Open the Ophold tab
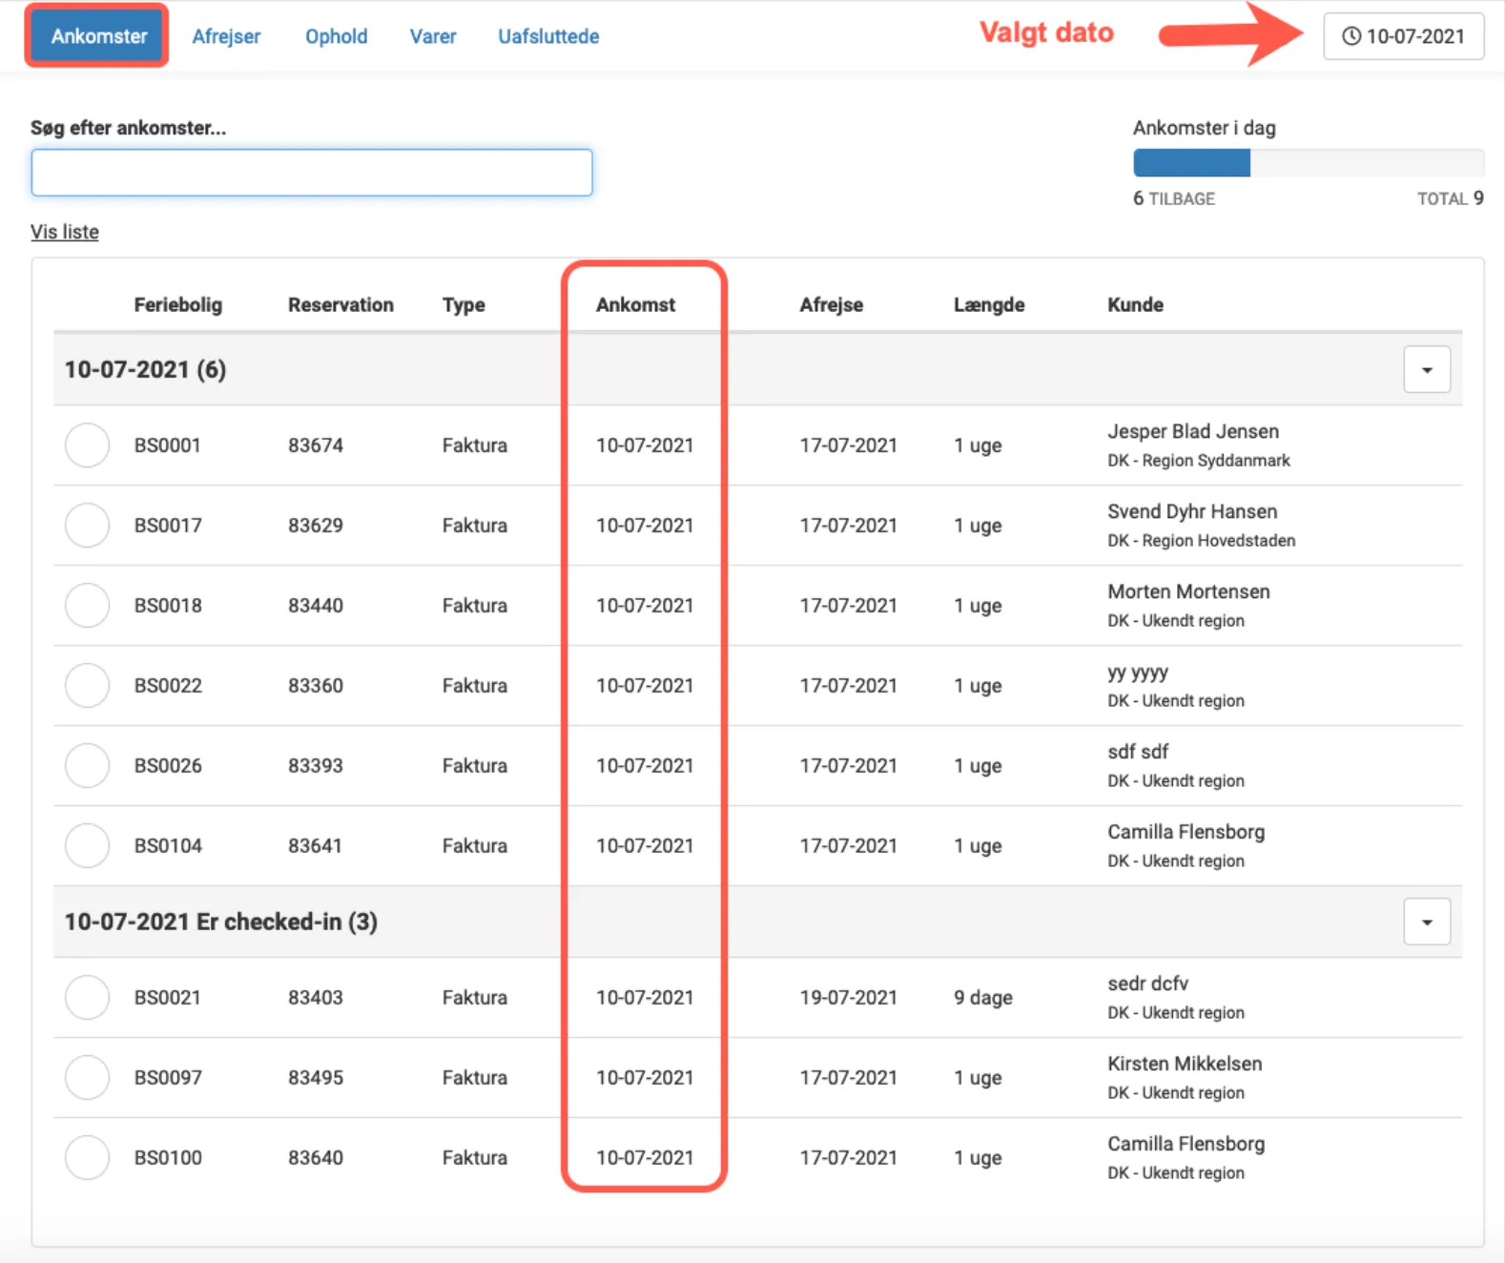1505x1263 pixels. tap(336, 36)
